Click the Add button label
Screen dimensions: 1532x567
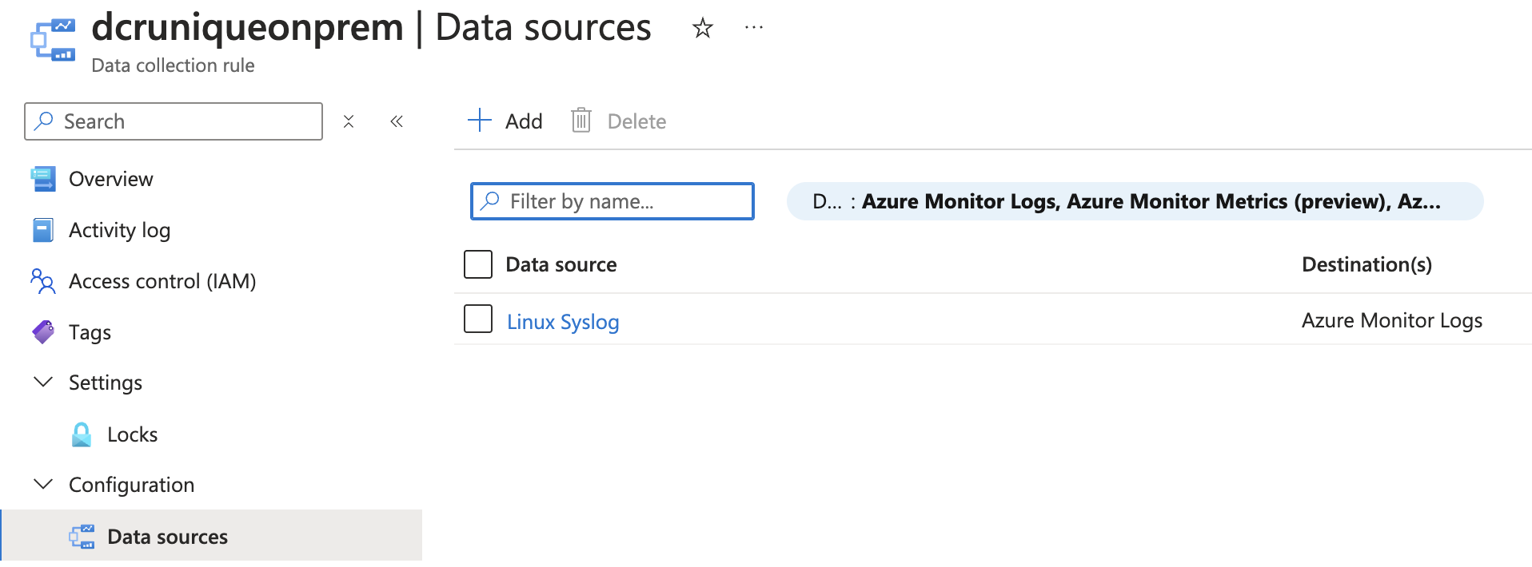pyautogui.click(x=524, y=121)
